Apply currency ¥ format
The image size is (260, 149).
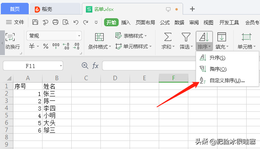coord(32,46)
